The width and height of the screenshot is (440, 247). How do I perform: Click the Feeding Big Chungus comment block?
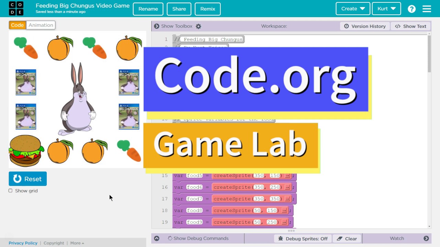tap(209, 39)
